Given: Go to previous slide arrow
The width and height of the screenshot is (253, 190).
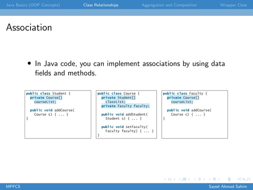Looking at the screenshot, I should coord(165,179).
